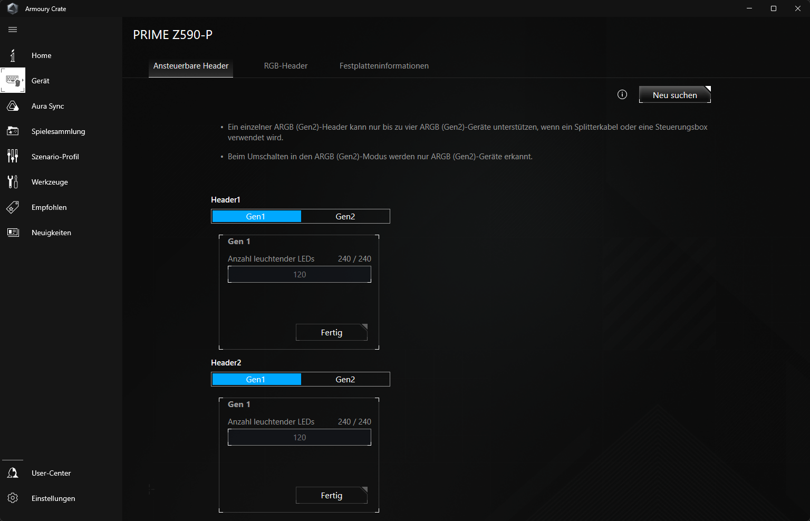Go to Home menu label
Screen dimensions: 810x521
click(x=42, y=55)
